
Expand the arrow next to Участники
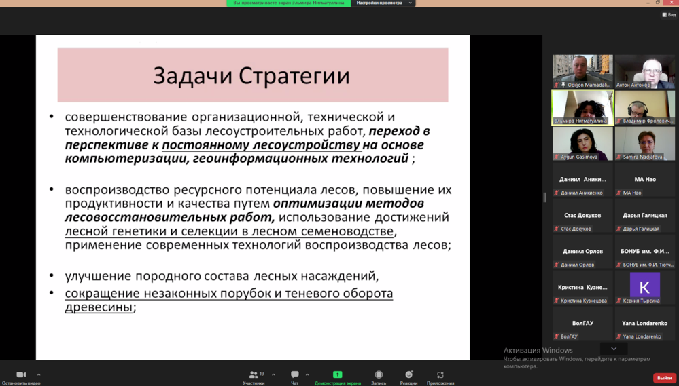point(273,374)
